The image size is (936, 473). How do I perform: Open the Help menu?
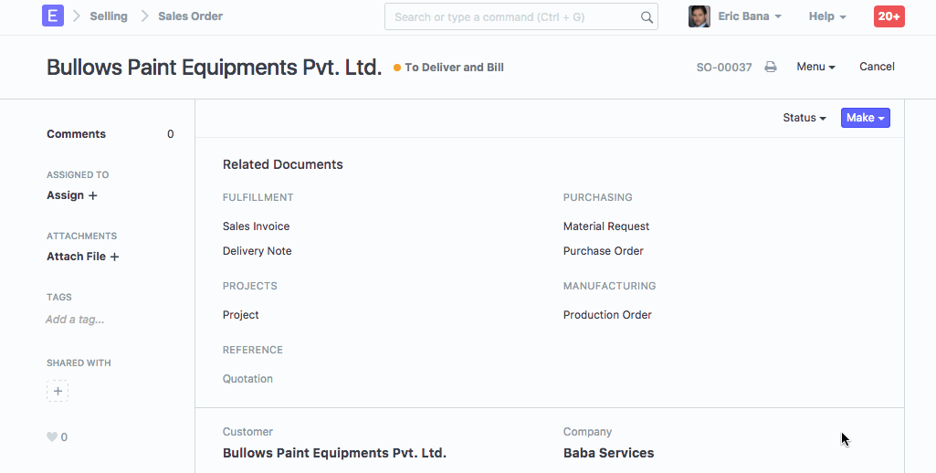click(826, 16)
